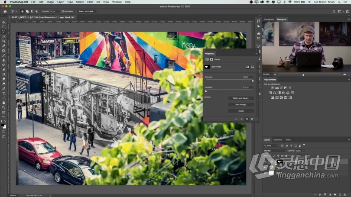Open the Layers panel menu
This screenshot has width=351, height=197.
click(x=348, y=140)
